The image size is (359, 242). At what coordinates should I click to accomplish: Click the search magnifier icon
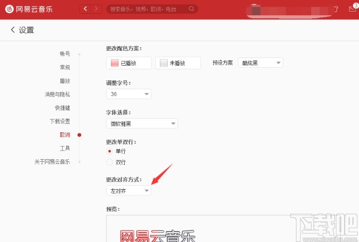(x=191, y=9)
